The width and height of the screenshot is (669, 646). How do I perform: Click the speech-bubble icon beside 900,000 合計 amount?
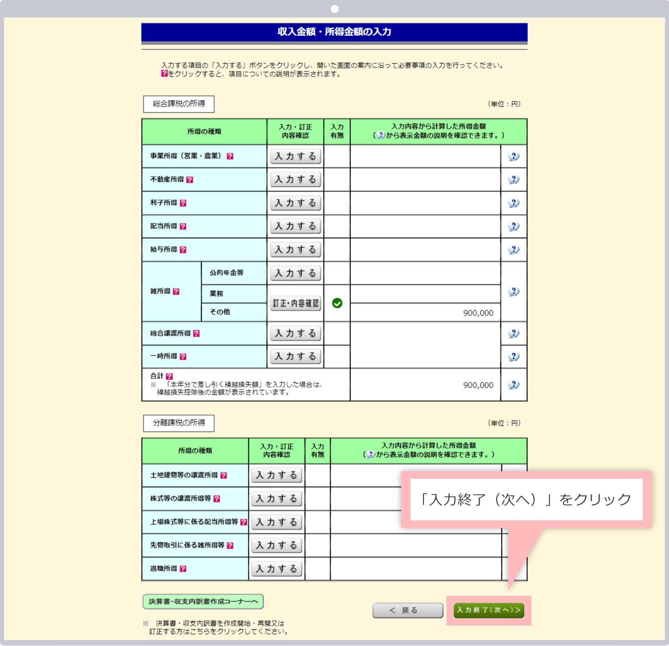click(x=514, y=385)
